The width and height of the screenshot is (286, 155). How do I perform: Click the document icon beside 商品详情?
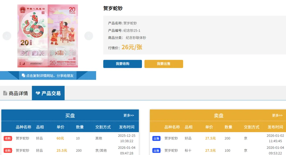click(5, 93)
